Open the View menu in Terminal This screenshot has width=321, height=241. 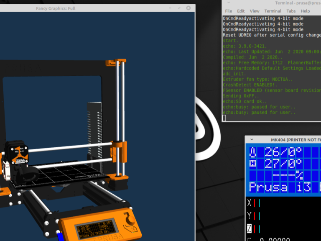[255, 11]
